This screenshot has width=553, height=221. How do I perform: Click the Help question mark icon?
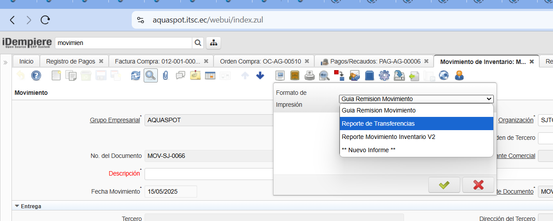[36, 75]
